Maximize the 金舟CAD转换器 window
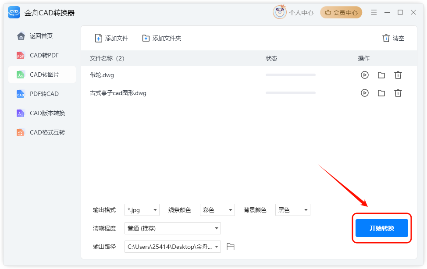Screen dimensions: 427x269 click(x=400, y=12)
